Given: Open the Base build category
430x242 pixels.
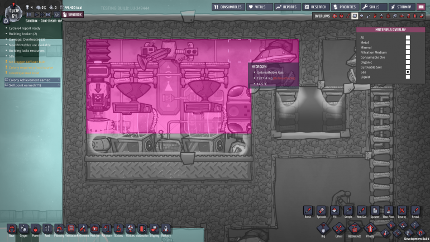Looking at the screenshot, I should [x=12, y=229].
